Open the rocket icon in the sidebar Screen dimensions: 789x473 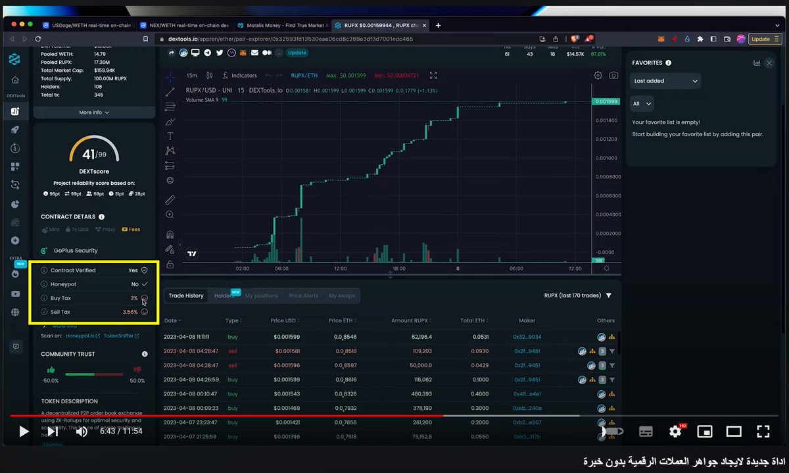[14, 130]
